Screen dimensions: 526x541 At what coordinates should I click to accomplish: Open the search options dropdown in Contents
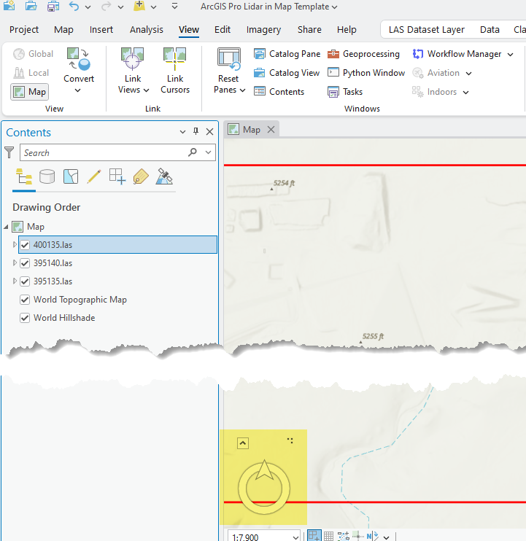point(208,152)
